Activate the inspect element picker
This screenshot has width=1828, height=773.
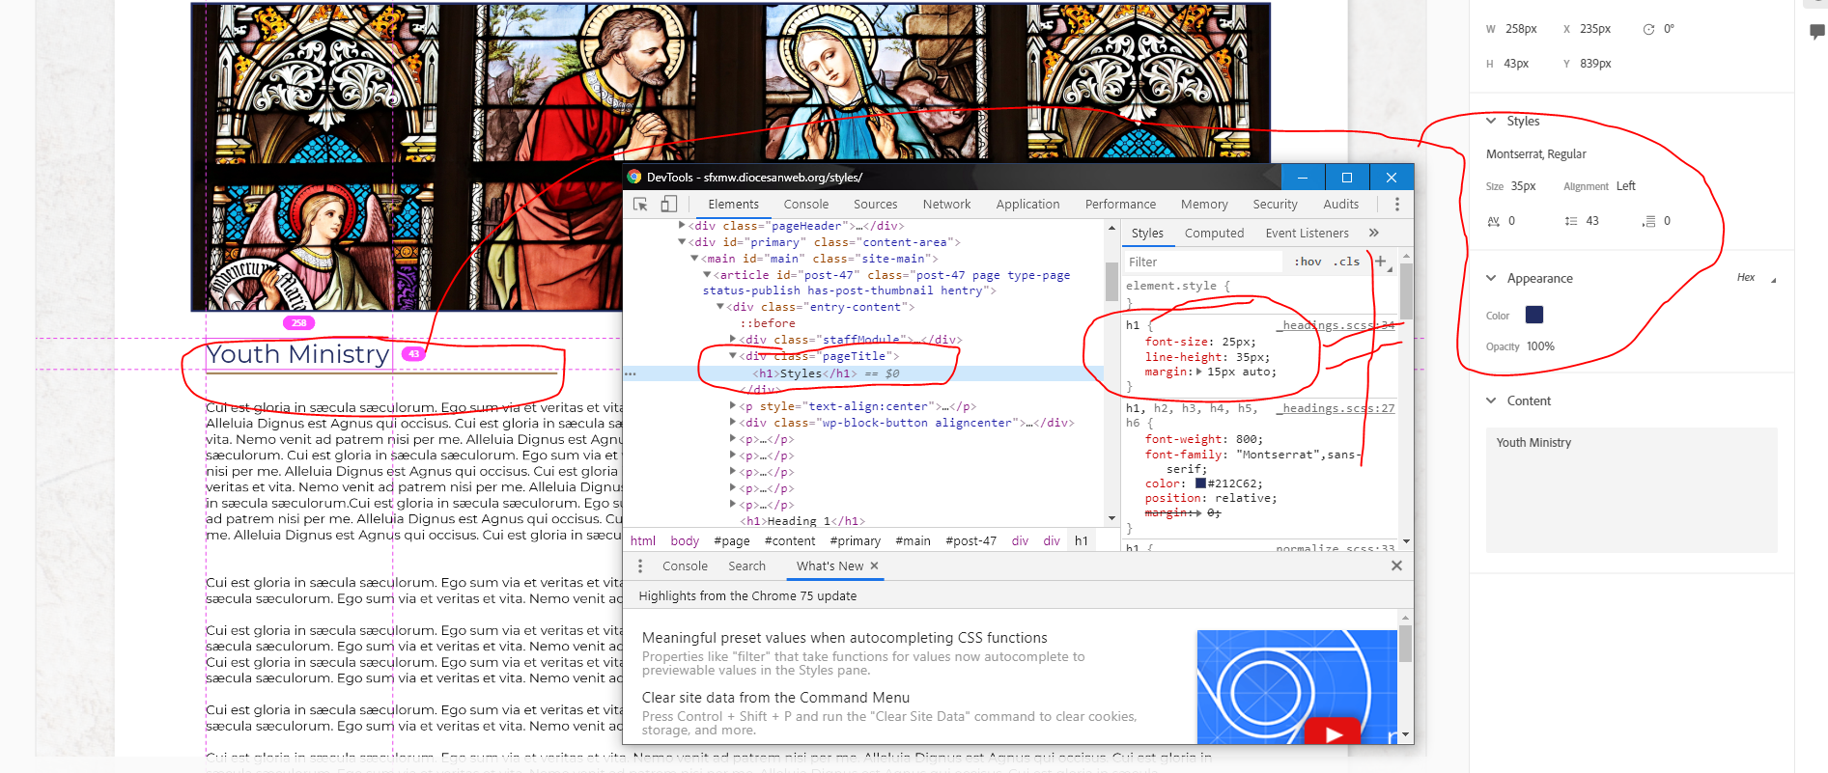tap(640, 204)
